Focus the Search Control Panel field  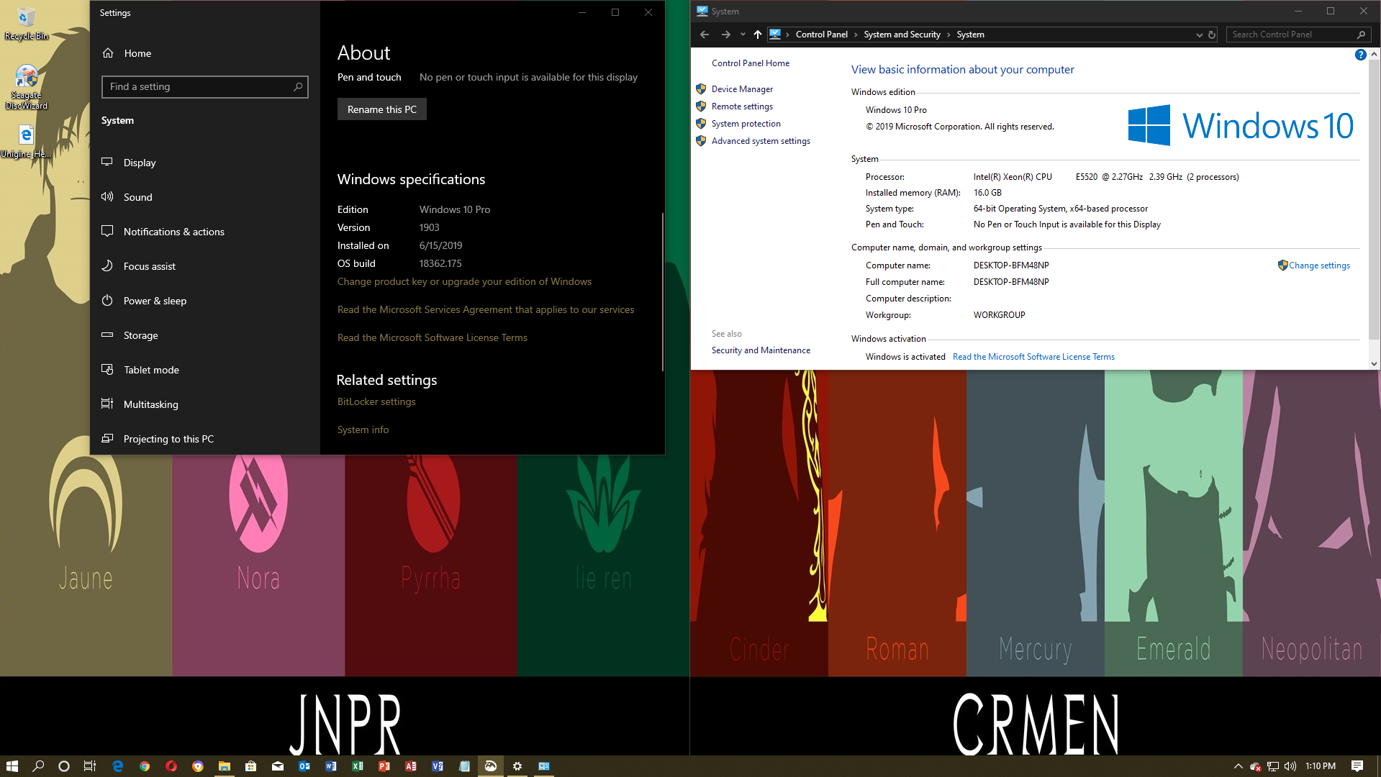pyautogui.click(x=1297, y=35)
